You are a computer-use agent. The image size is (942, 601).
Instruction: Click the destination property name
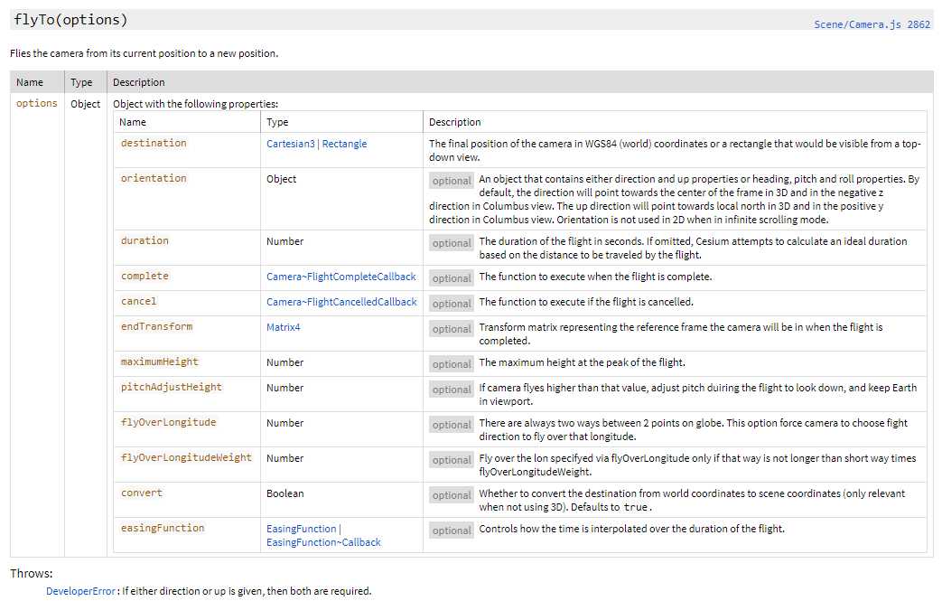pos(154,143)
